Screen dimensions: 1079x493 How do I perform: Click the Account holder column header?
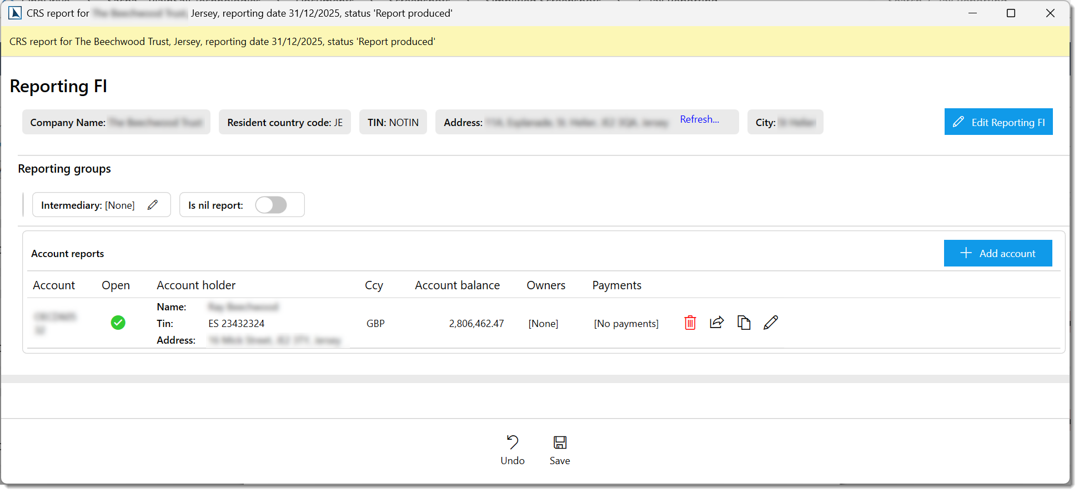[x=196, y=285]
